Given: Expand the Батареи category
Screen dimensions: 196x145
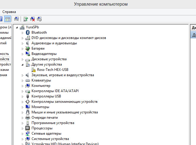Looking at the screenshot, I should pyautogui.click(x=22, y=49).
